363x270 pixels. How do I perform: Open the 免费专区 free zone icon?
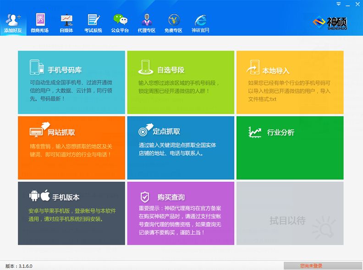(173, 23)
